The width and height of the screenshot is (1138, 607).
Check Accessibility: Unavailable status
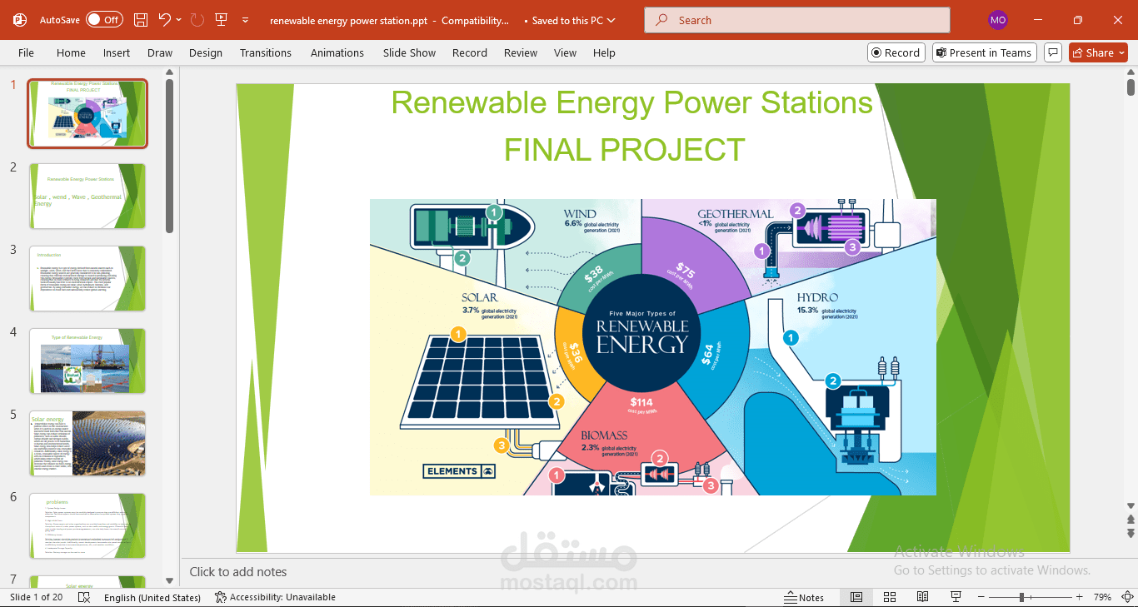[x=275, y=597]
